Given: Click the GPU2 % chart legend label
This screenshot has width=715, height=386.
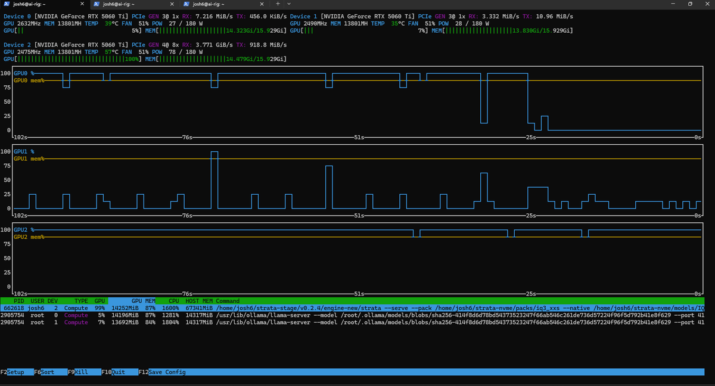Looking at the screenshot, I should [x=24, y=229].
